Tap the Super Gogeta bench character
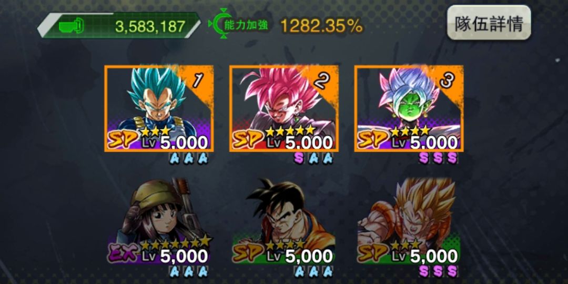The width and height of the screenshot is (568, 284). tap(409, 220)
